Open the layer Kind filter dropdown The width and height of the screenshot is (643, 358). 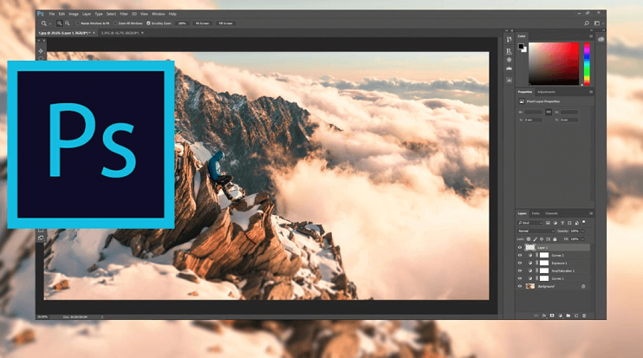point(529,223)
